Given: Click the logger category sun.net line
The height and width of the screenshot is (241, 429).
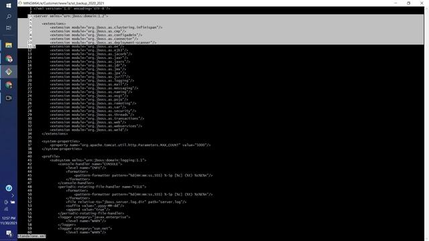Looking at the screenshot, I should click(x=85, y=228).
